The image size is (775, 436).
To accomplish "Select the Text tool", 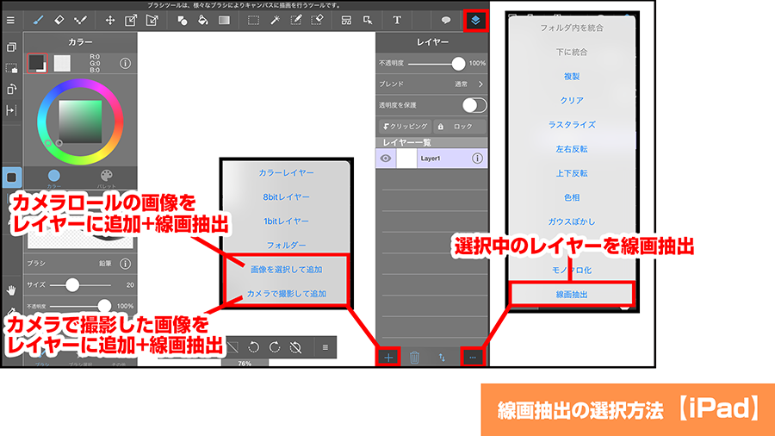I will (x=397, y=21).
